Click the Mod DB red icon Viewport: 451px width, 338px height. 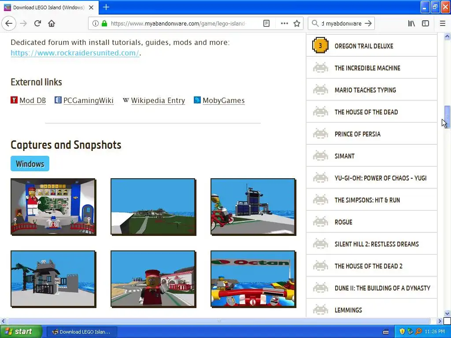point(14,100)
